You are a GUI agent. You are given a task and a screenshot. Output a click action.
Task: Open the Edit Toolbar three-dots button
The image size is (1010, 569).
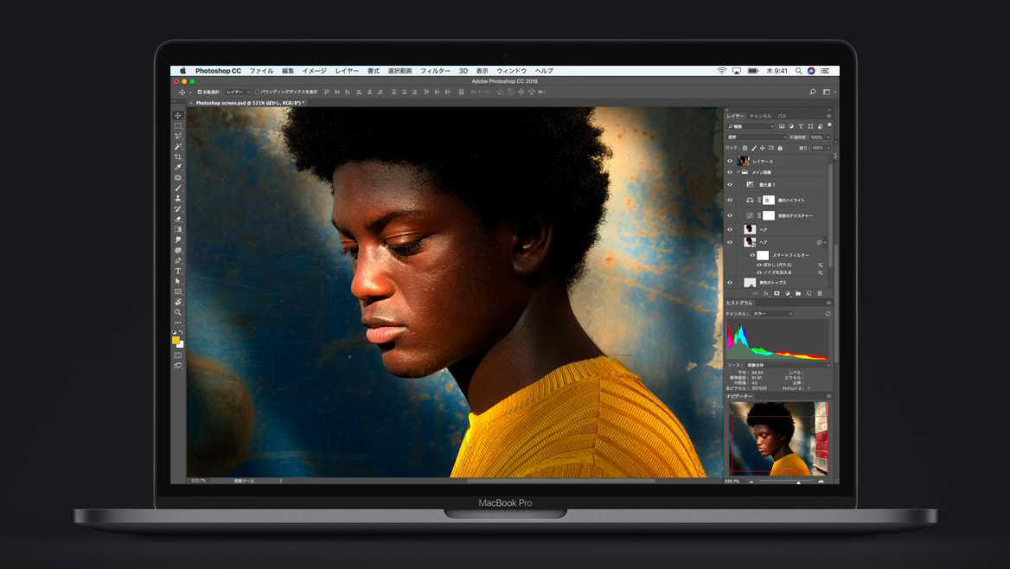click(x=178, y=323)
